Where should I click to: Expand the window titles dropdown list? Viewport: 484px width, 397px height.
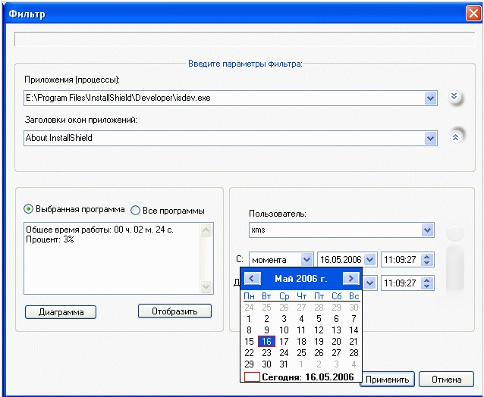(x=430, y=138)
